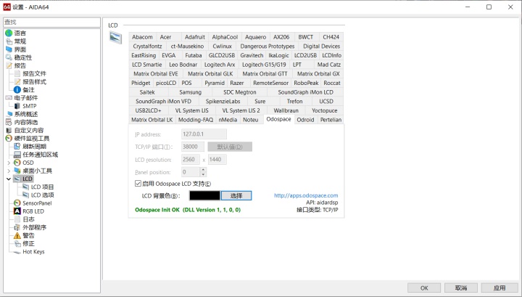Click the globe icon beside 语言
522x297 pixels.
pyautogui.click(x=9, y=33)
